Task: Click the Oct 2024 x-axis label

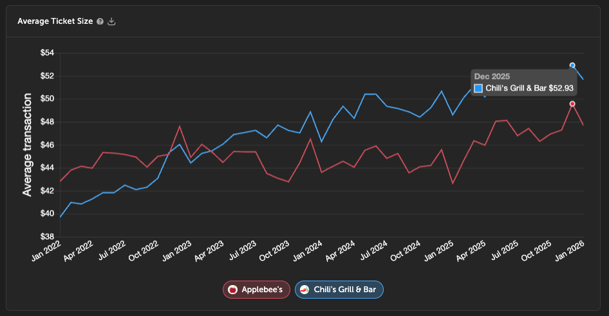Action: pyautogui.click(x=406, y=251)
